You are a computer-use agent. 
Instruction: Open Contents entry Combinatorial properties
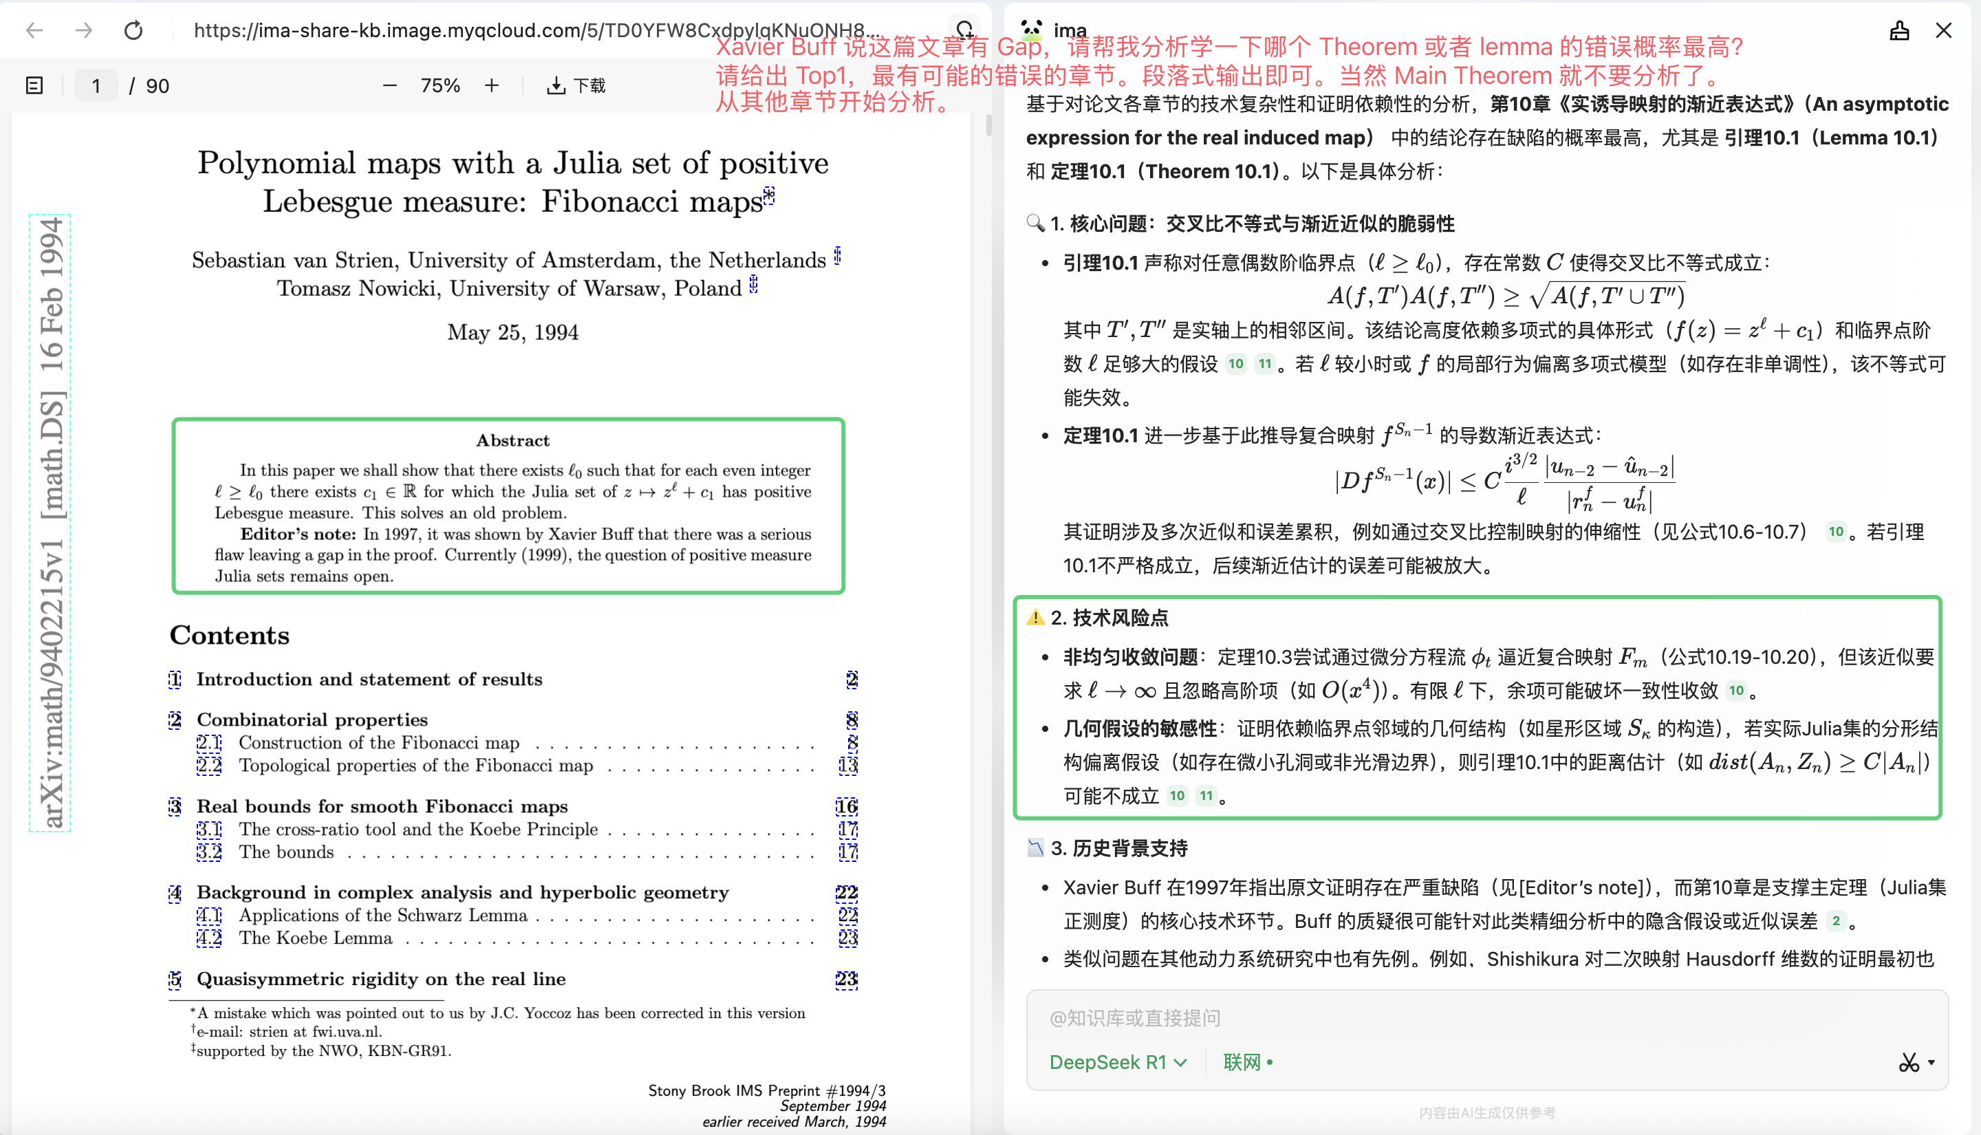point(312,720)
